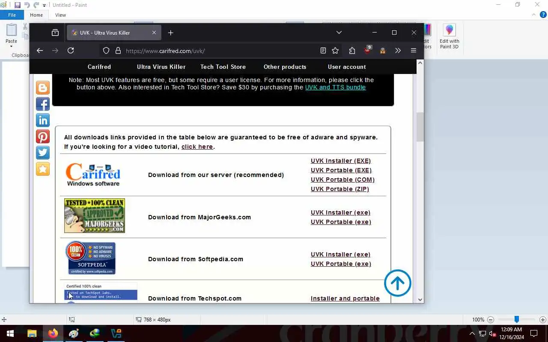Share page via Blogger icon
Viewport: 548px width, 342px height.
pos(43,88)
